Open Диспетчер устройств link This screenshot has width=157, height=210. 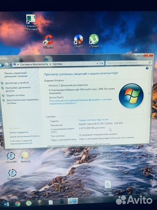(17, 83)
